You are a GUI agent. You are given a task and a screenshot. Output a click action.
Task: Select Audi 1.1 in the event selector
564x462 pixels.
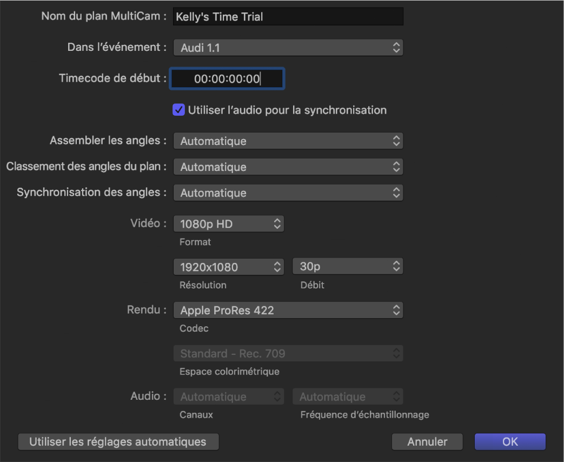[288, 47]
